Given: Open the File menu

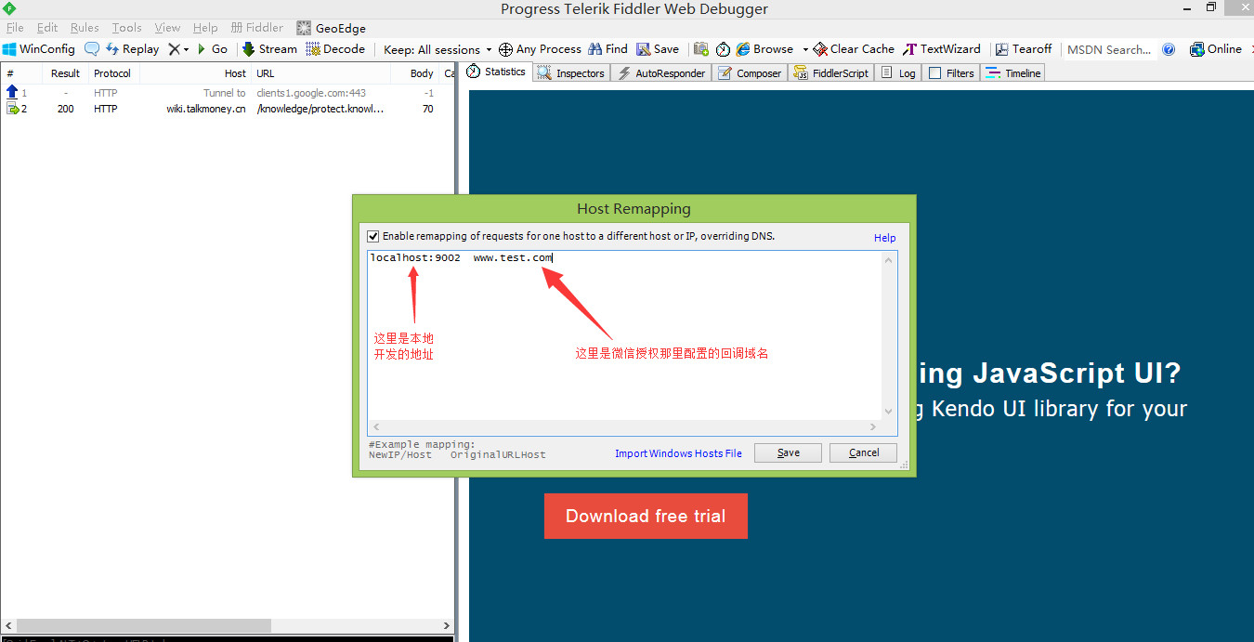Looking at the screenshot, I should [15, 28].
